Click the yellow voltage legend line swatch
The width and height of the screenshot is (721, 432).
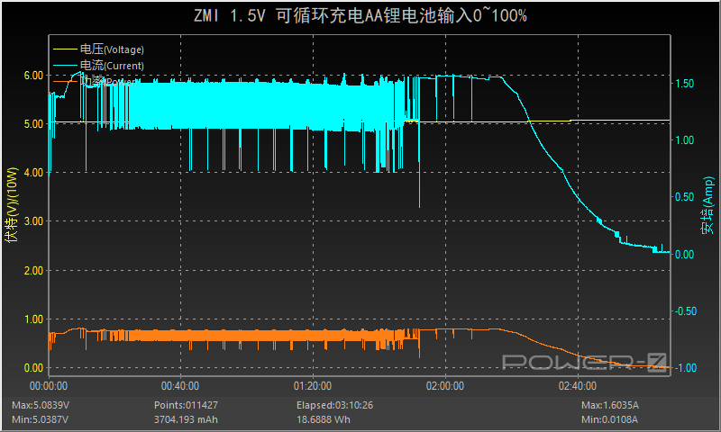[x=65, y=49]
